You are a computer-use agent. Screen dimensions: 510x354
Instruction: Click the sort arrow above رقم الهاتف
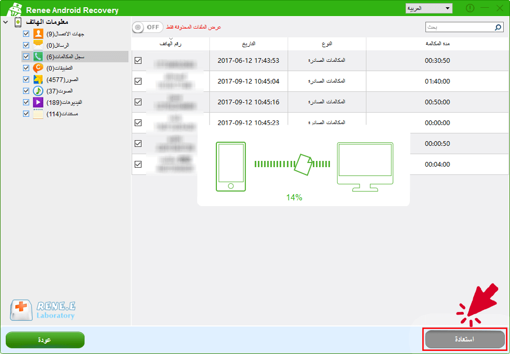(171, 39)
